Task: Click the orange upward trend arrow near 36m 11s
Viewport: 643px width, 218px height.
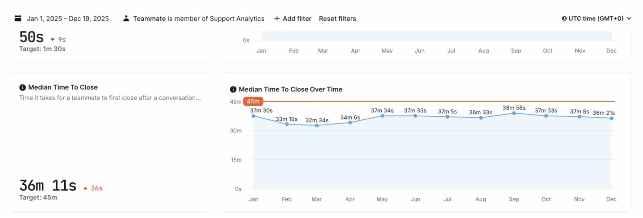Action: pyautogui.click(x=85, y=188)
